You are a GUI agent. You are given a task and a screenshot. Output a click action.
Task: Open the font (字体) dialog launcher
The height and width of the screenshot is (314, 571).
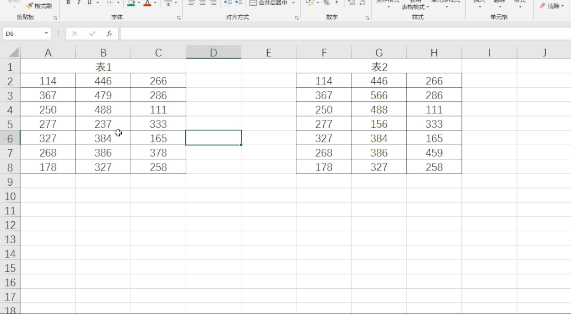tap(179, 18)
